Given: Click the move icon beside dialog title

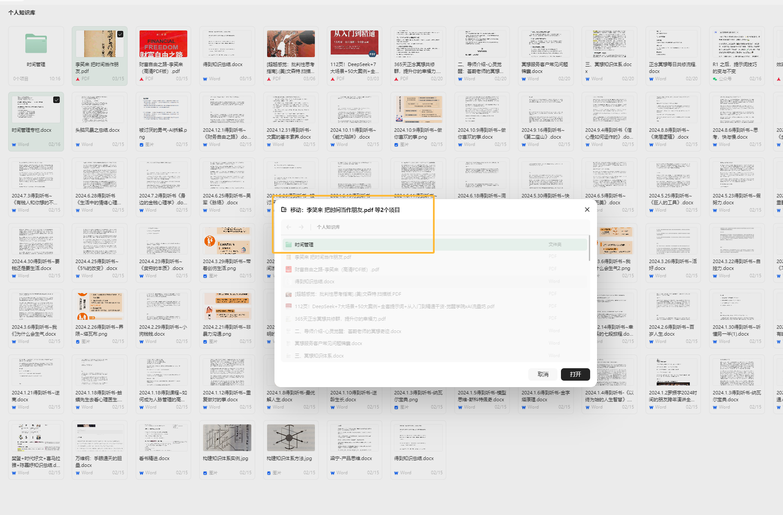Looking at the screenshot, I should 284,210.
